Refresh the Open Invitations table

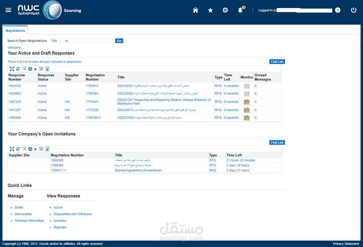[18, 149]
